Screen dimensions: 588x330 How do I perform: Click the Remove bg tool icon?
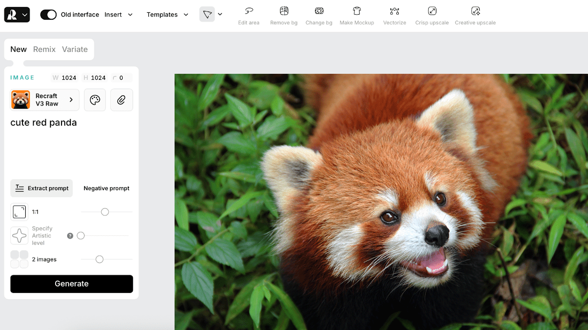pyautogui.click(x=284, y=11)
